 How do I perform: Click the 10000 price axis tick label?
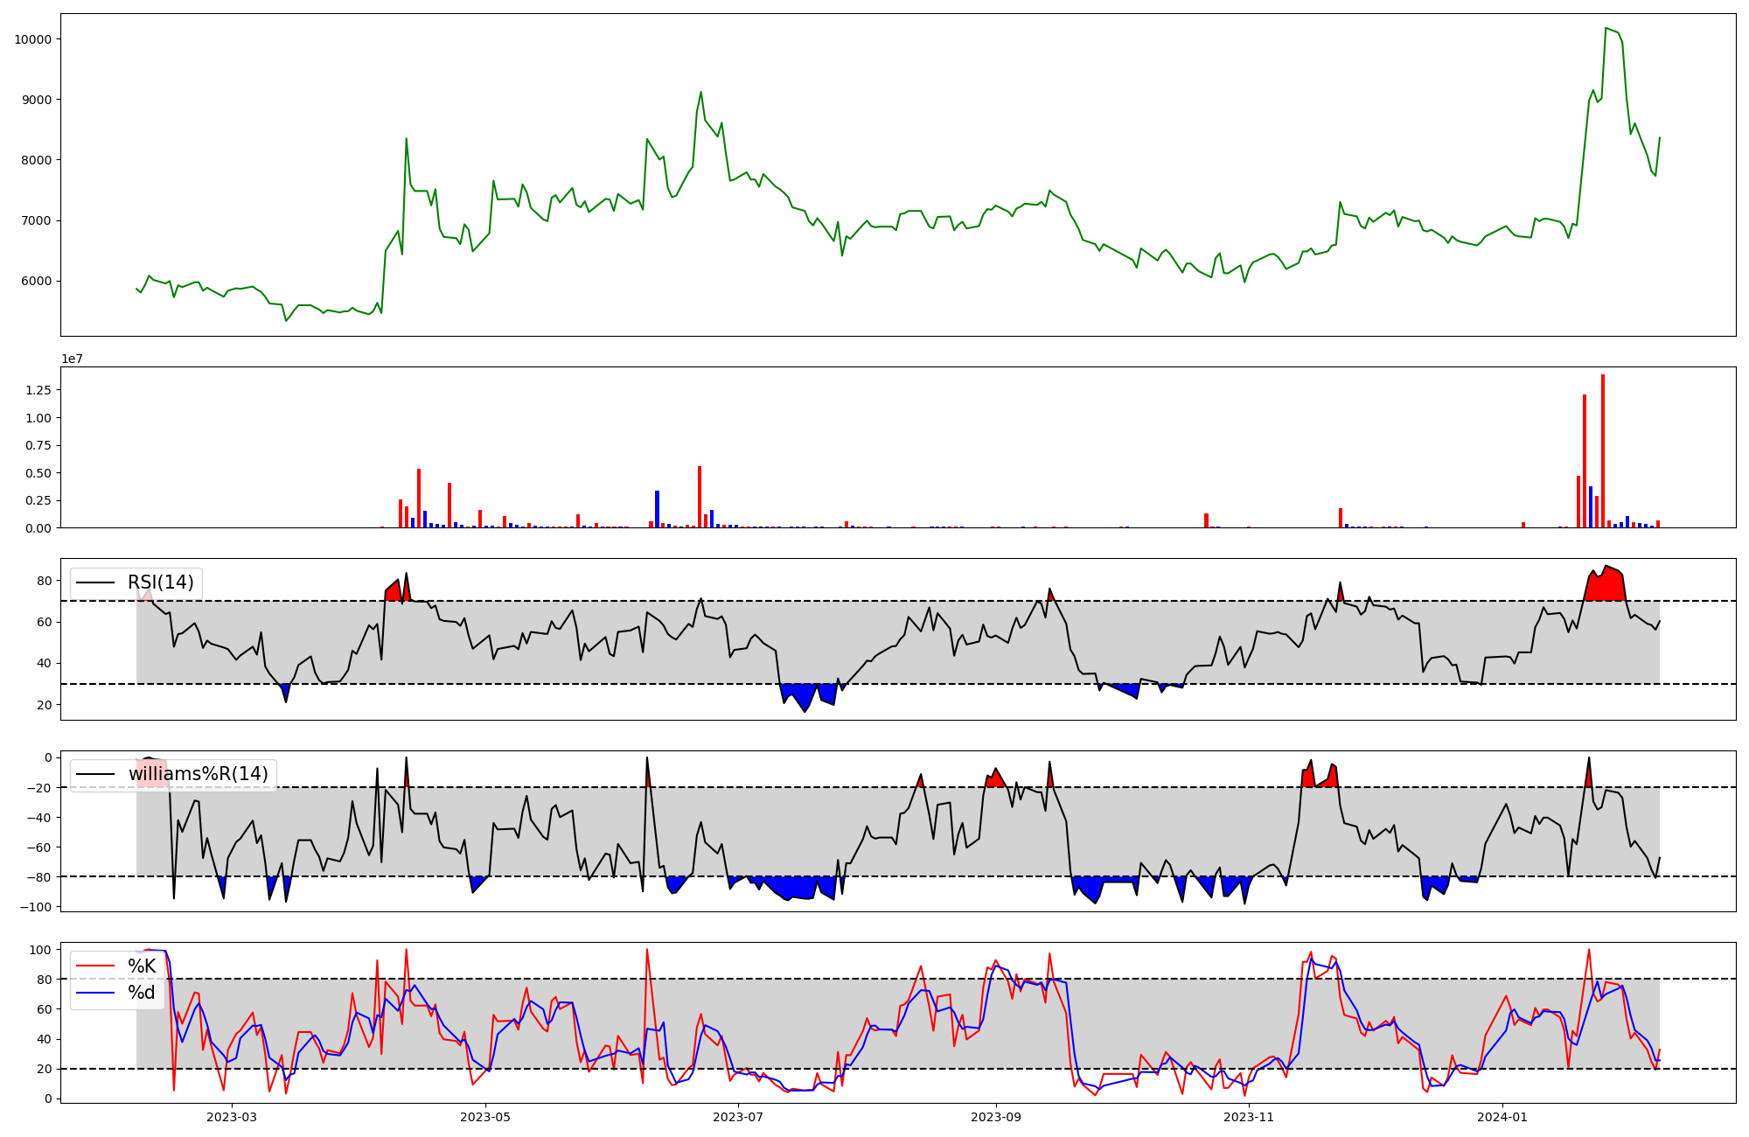pos(33,39)
